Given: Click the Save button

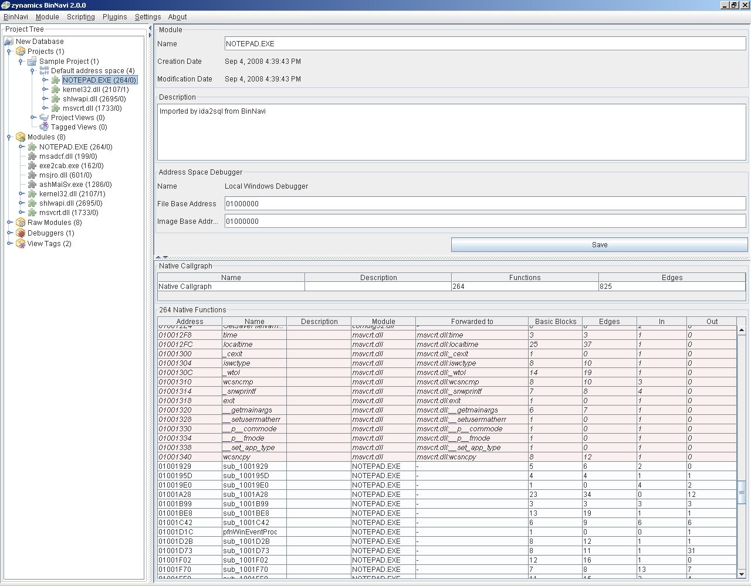Looking at the screenshot, I should click(x=600, y=244).
